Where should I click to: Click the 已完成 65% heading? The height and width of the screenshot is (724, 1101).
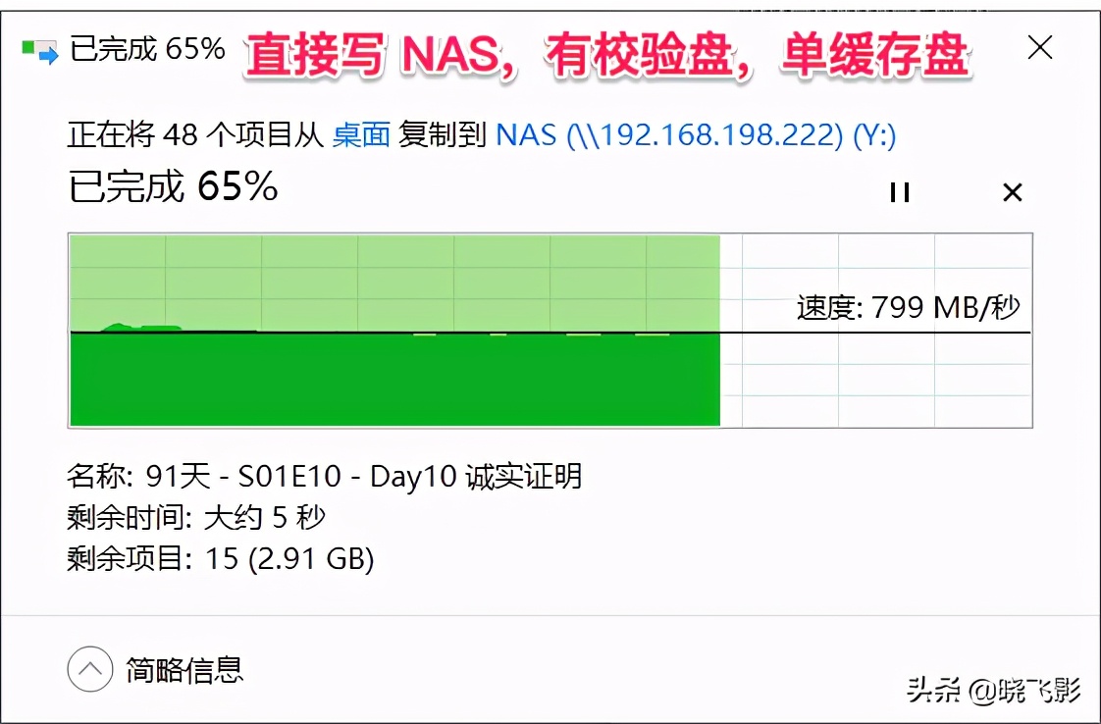[x=171, y=186]
